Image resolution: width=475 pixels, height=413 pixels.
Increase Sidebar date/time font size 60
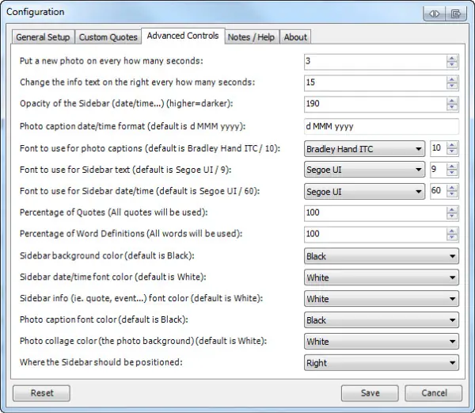[x=452, y=188]
